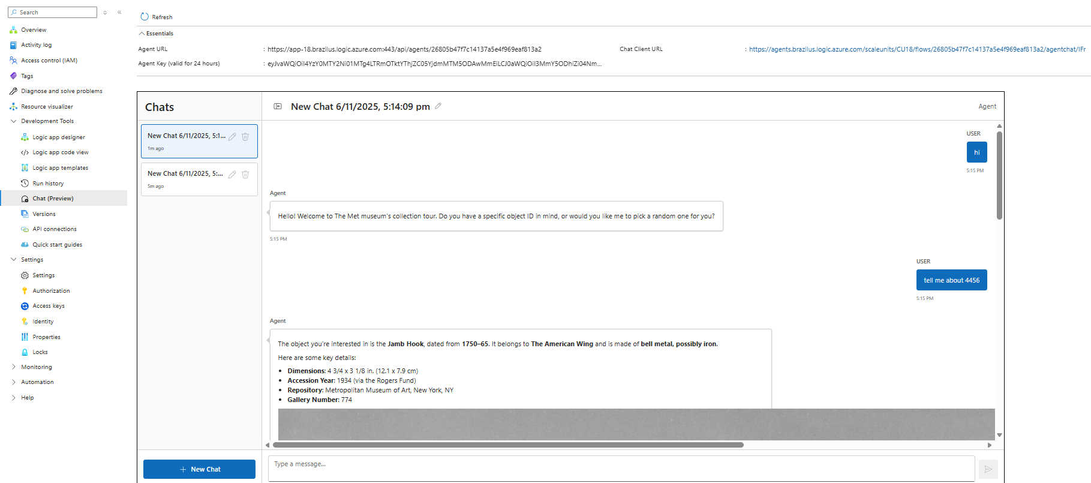Screen dimensions: 1091x483
Task: Click the Locks padlock icon
Action: (25, 352)
